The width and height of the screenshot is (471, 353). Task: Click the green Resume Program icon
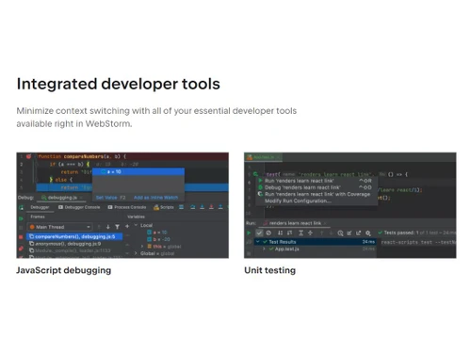tap(21, 218)
